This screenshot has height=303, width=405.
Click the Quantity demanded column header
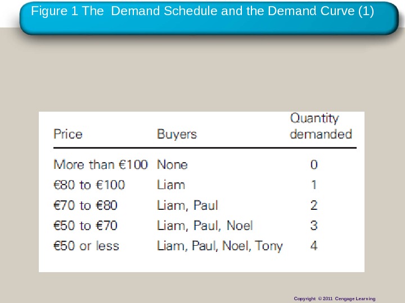[x=321, y=126]
